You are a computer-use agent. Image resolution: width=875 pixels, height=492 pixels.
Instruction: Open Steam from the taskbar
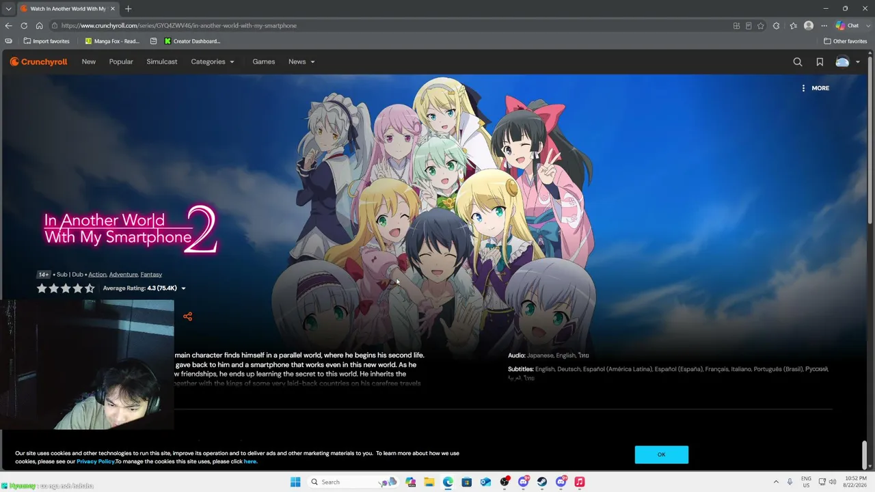coord(542,482)
